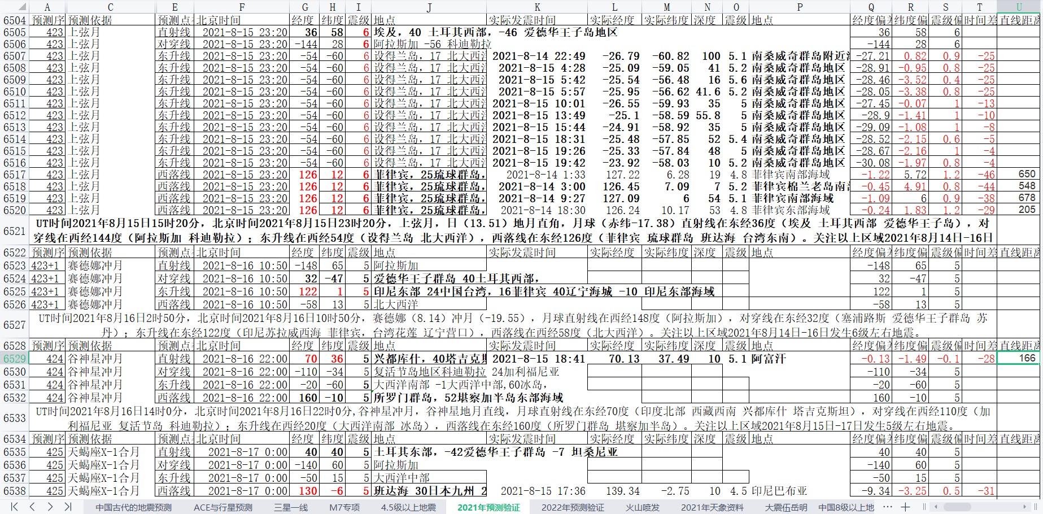Screen dimensions: 1043x514
Task: Click the 2021-8-14 22:49 actual time cell
Action: 537,56
